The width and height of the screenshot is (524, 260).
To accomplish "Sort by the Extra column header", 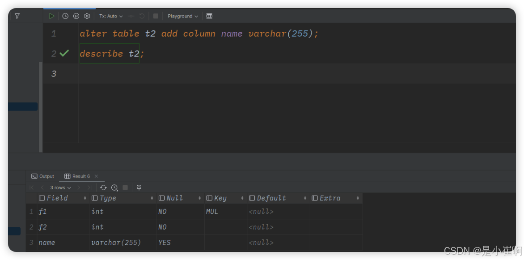I will click(x=336, y=198).
